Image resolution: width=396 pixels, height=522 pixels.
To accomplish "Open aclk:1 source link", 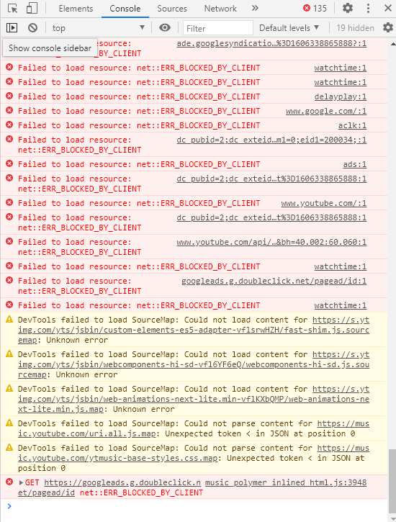I will click(352, 125).
